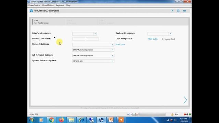Open File Explorer folder in taskbar
Image resolution: width=219 pixels, height=123 pixels.
point(72,120)
